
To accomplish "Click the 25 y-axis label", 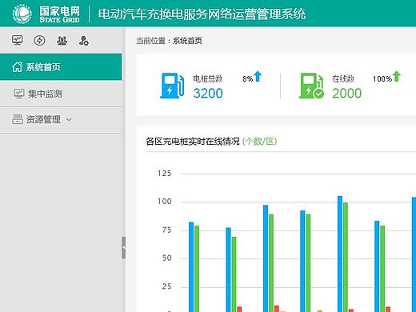I will point(166,286).
